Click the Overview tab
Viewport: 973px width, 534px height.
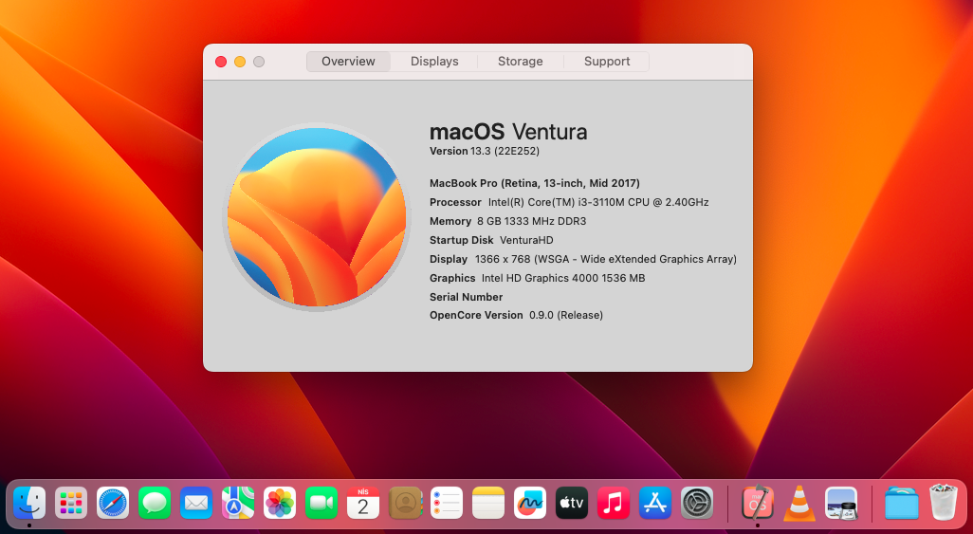coord(348,62)
